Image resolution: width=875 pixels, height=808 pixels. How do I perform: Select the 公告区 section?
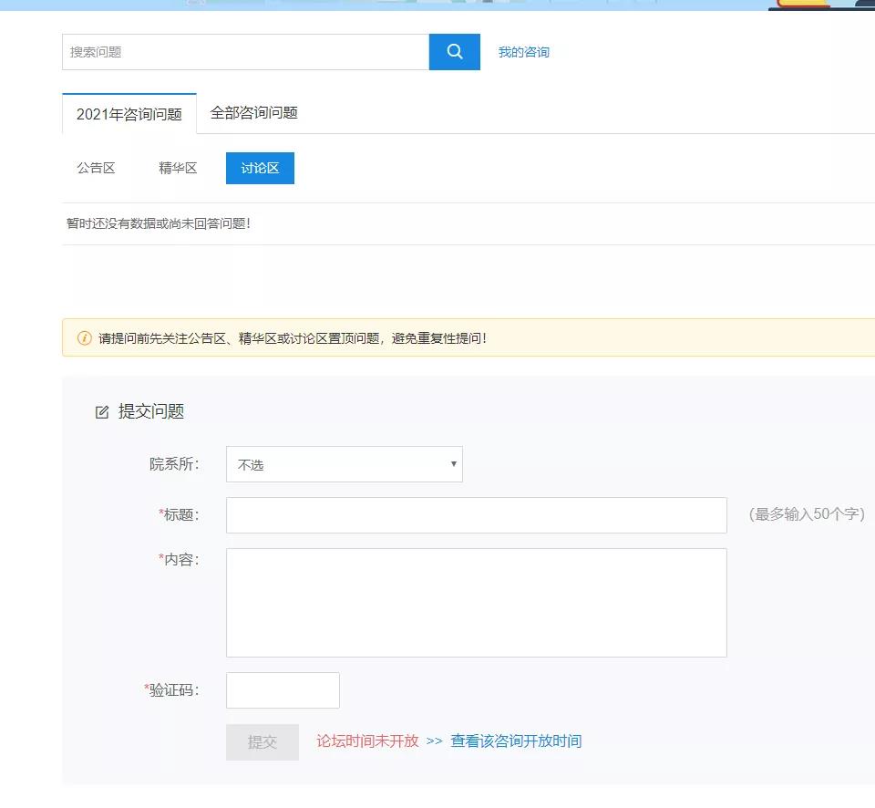[x=96, y=168]
